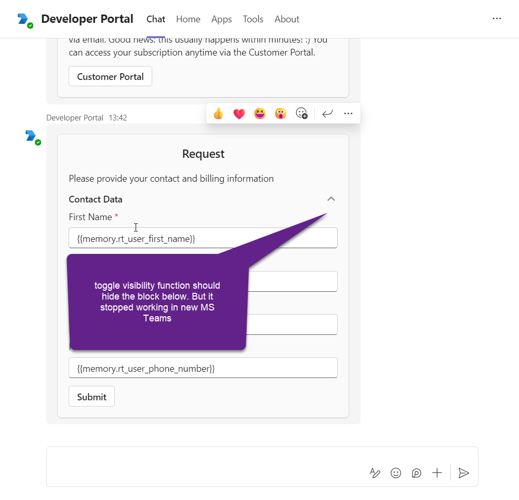Open more actions on the message toolbar

(x=348, y=113)
